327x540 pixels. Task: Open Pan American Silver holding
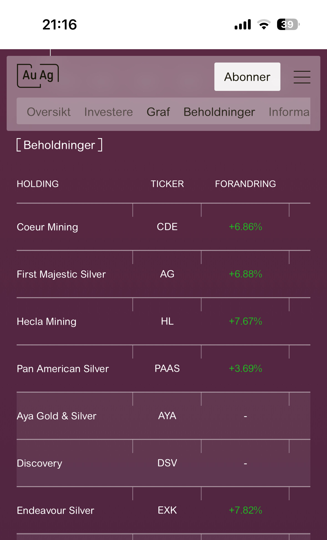pyautogui.click(x=63, y=369)
